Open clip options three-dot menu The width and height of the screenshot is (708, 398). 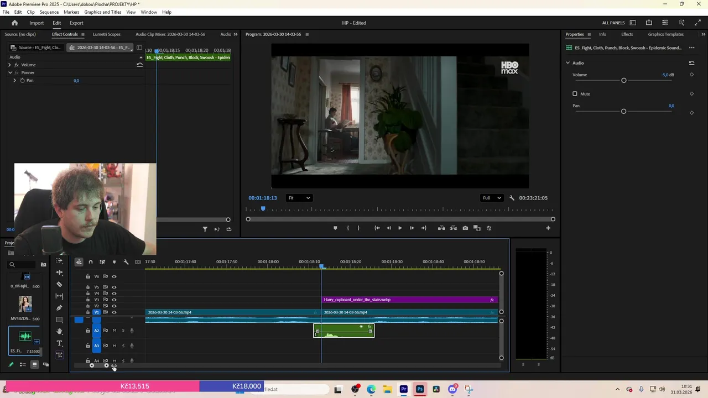(x=691, y=48)
